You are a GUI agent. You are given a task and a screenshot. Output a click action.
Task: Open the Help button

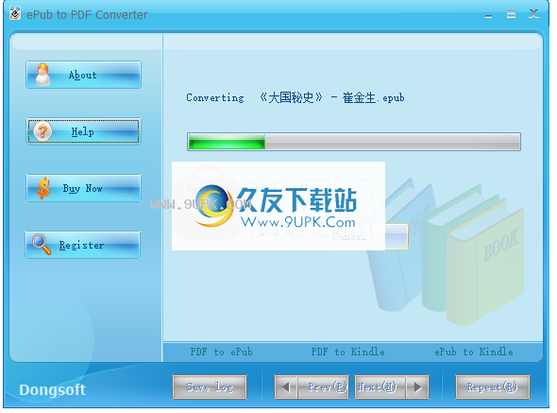pos(83,131)
